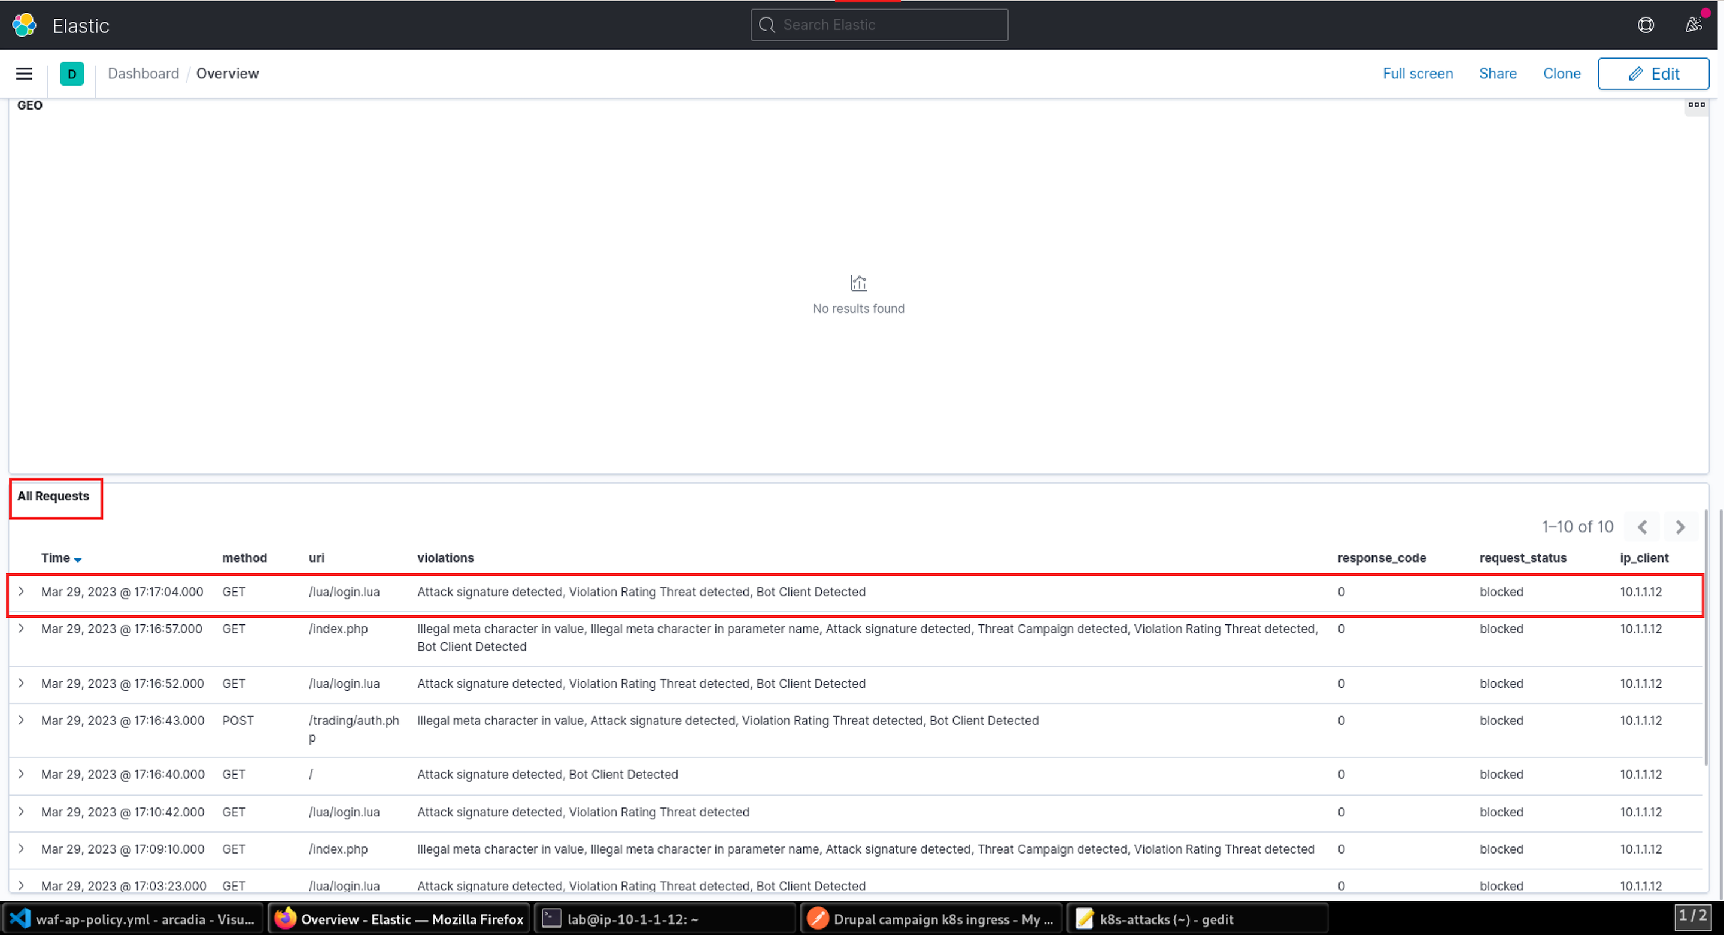1724x935 pixels.
Task: Click /lua/login.lua uri at 17:10:42
Action: tap(344, 812)
